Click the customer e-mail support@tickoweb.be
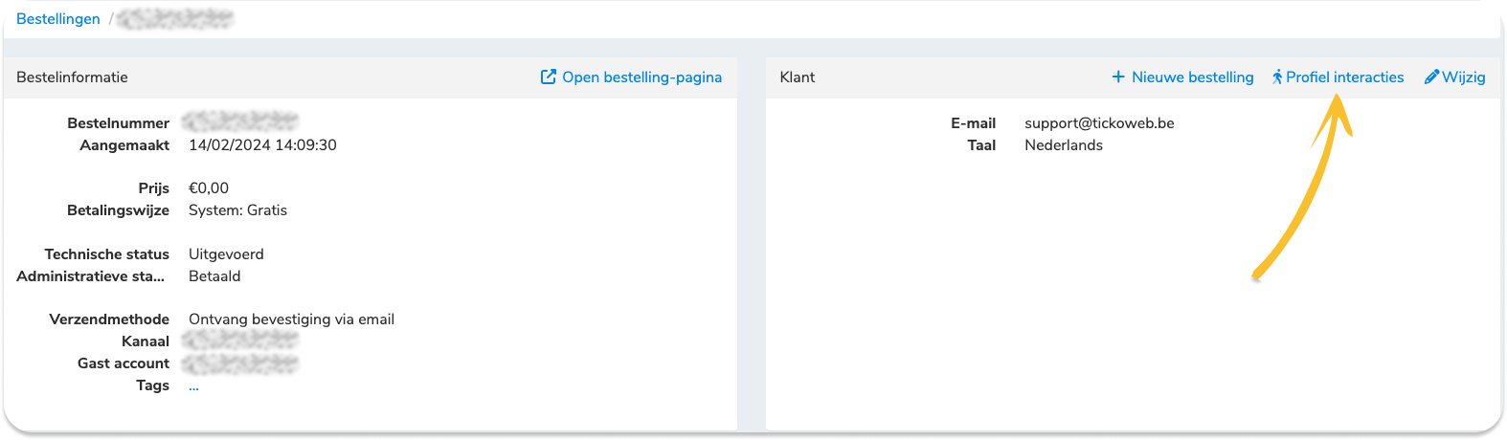The width and height of the screenshot is (1507, 440). pos(1099,123)
